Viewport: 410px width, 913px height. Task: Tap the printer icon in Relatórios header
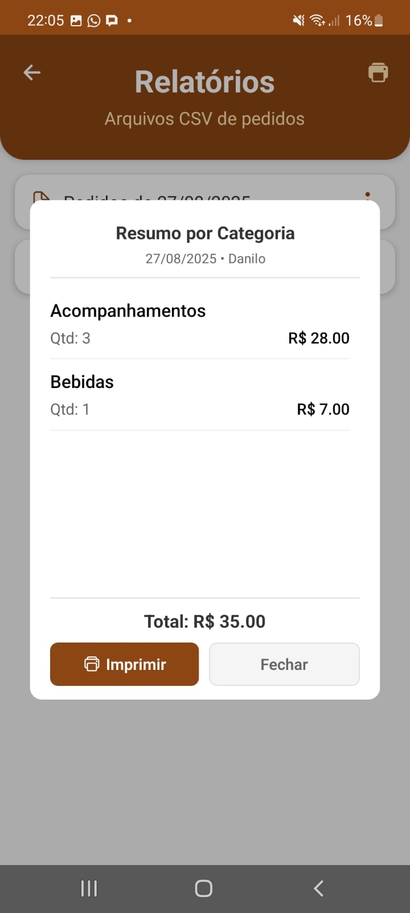[x=378, y=72]
